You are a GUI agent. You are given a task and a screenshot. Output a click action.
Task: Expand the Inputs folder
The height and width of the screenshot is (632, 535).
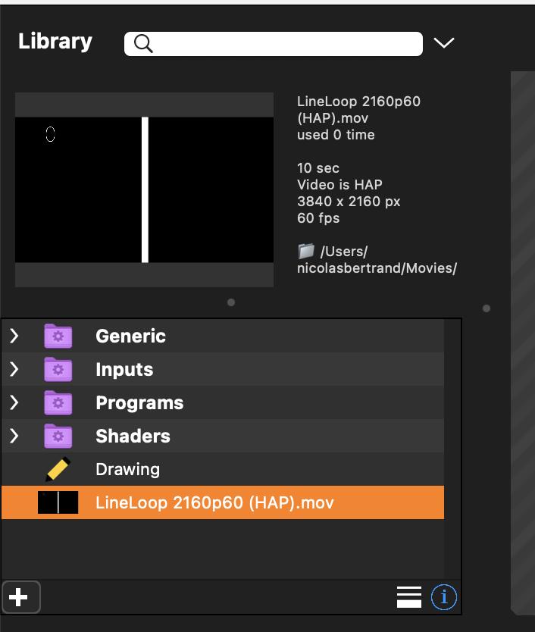[x=14, y=369]
